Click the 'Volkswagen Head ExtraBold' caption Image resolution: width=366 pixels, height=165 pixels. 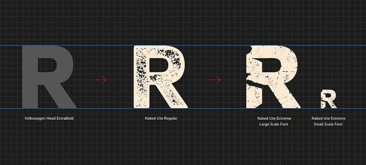49,118
